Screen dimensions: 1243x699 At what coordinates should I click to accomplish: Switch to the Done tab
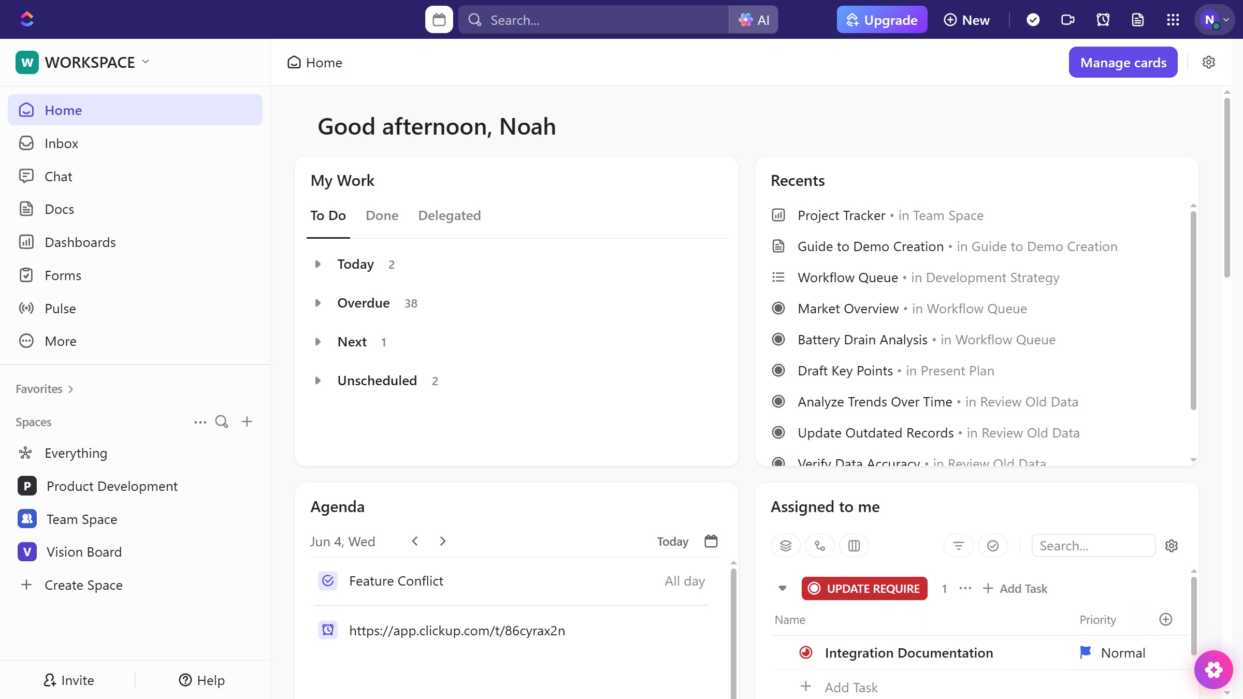(382, 215)
